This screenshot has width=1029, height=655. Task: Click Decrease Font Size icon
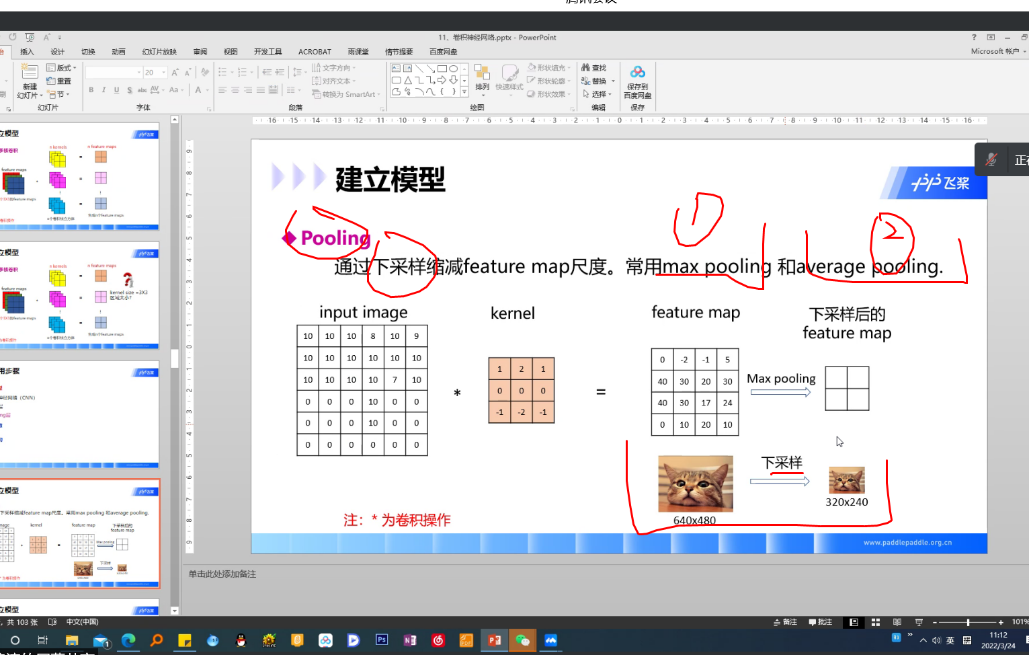188,73
